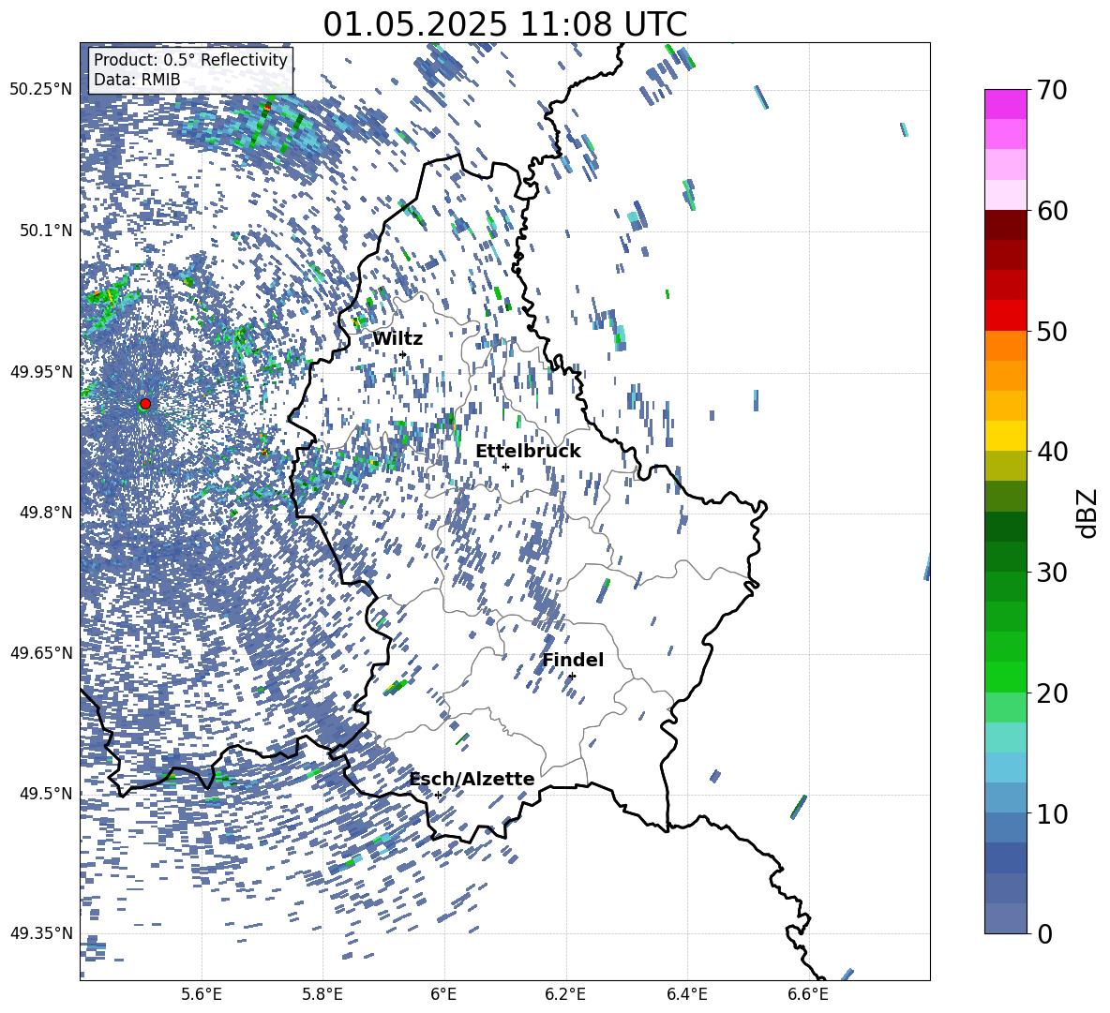The width and height of the screenshot is (1110, 1013).
Task: Click the Ettelbruck city label
Action: point(528,452)
